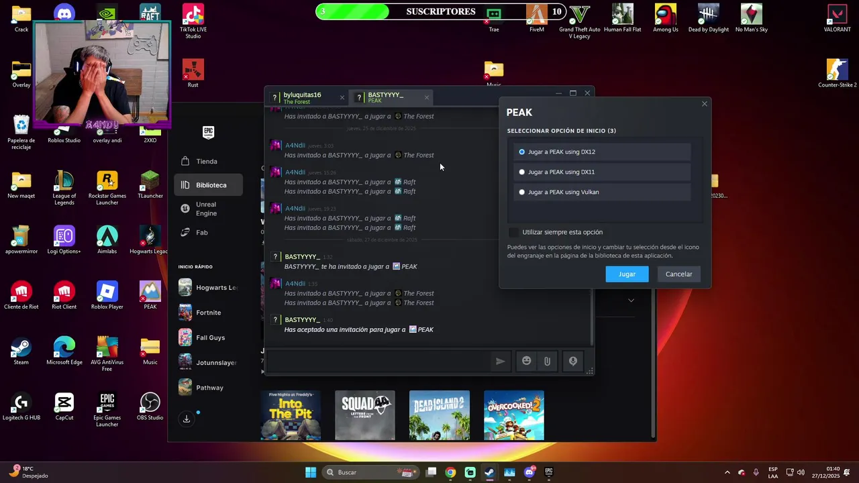Viewport: 859px width, 483px height.
Task: Click the taskbar Buscar search box
Action: 370,472
